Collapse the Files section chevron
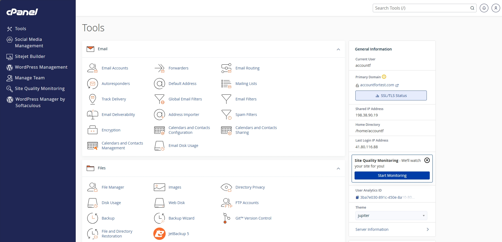Image resolution: width=502 pixels, height=242 pixels. click(x=338, y=169)
